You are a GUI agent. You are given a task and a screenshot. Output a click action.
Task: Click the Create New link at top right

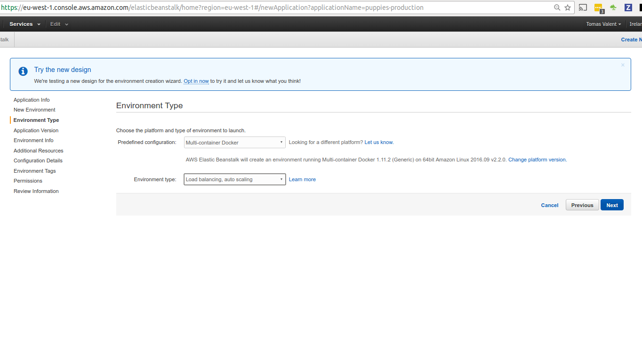631,40
